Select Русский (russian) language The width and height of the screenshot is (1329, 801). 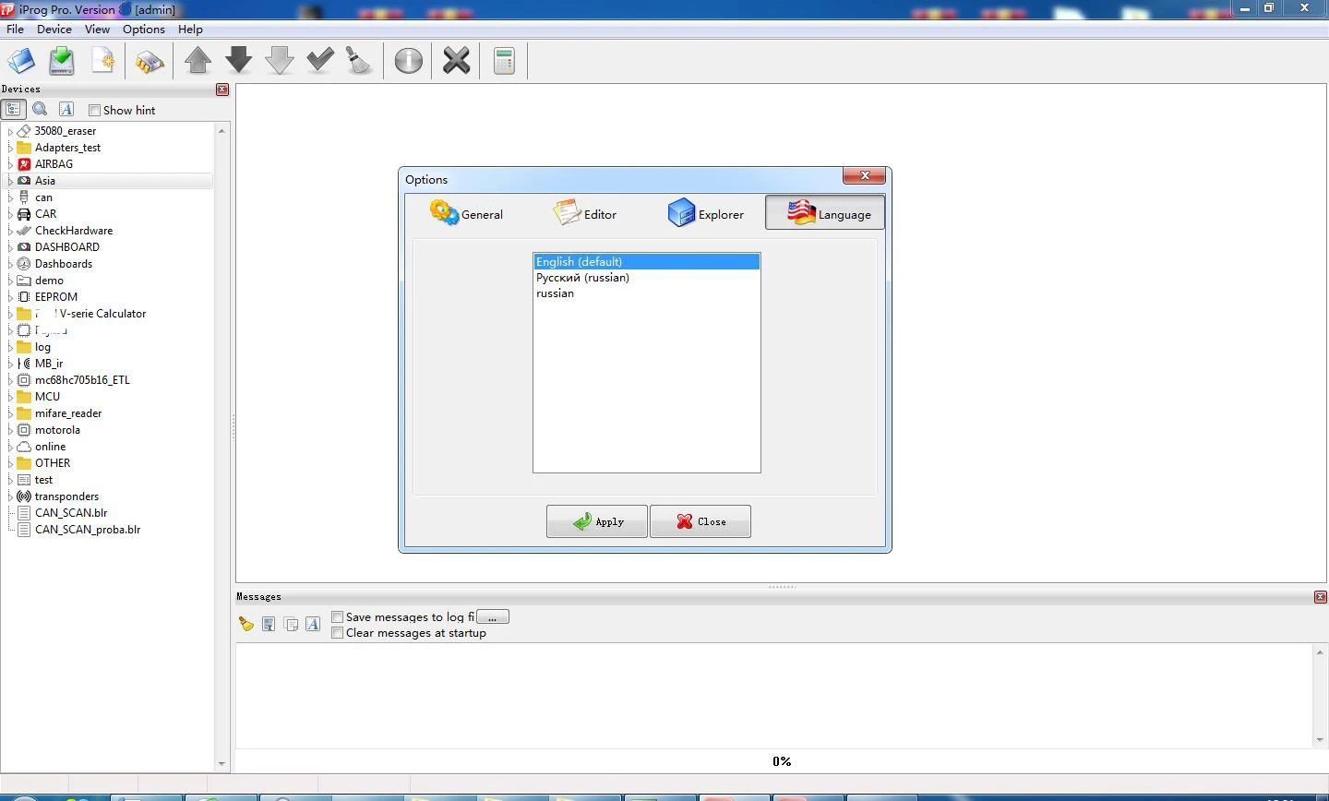pos(647,278)
